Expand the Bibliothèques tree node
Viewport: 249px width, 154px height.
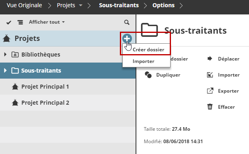click(x=5, y=55)
